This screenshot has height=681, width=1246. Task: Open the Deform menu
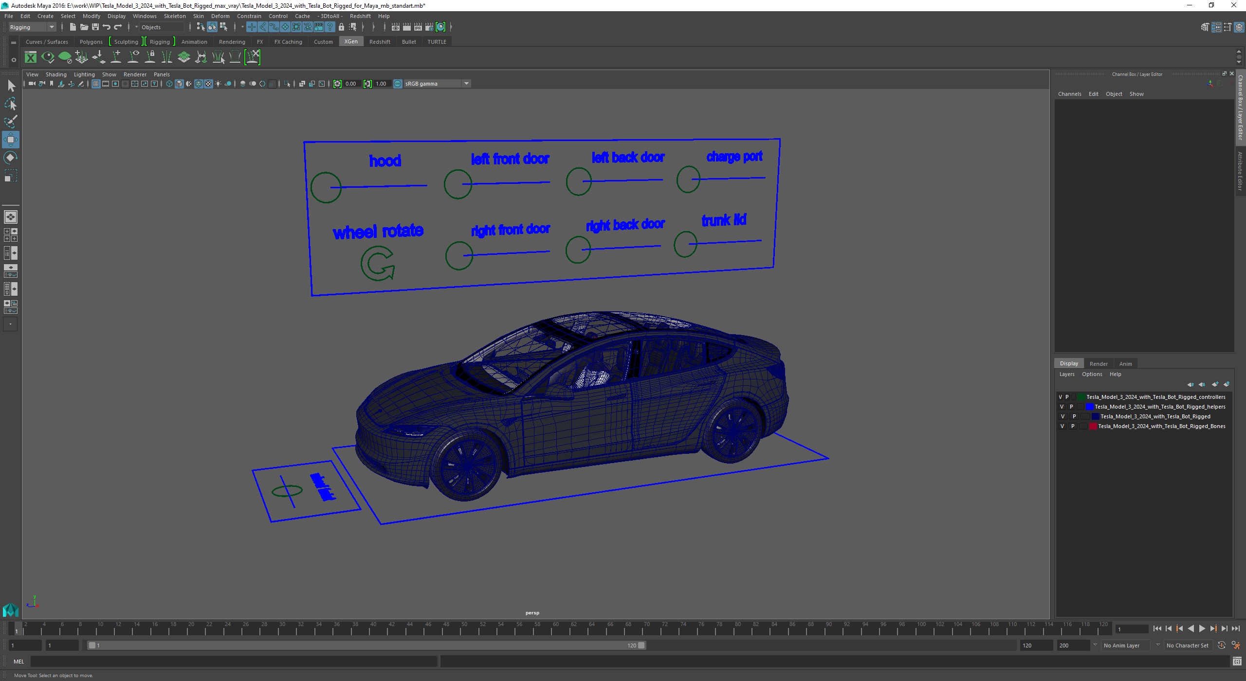coord(220,16)
